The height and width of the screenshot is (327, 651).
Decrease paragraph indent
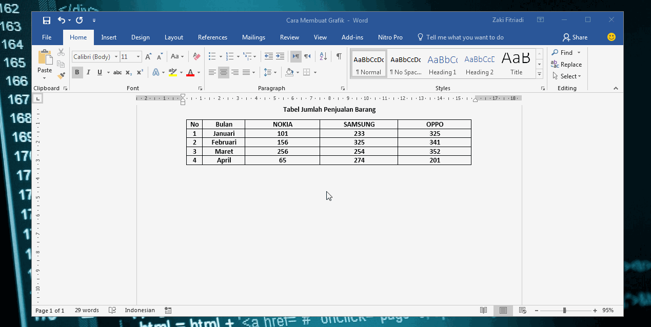[269, 56]
